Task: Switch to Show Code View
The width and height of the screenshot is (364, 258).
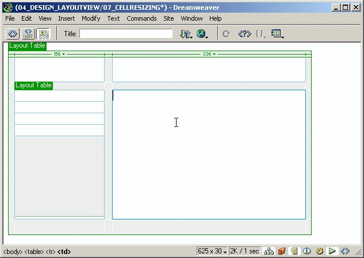Action: click(13, 34)
